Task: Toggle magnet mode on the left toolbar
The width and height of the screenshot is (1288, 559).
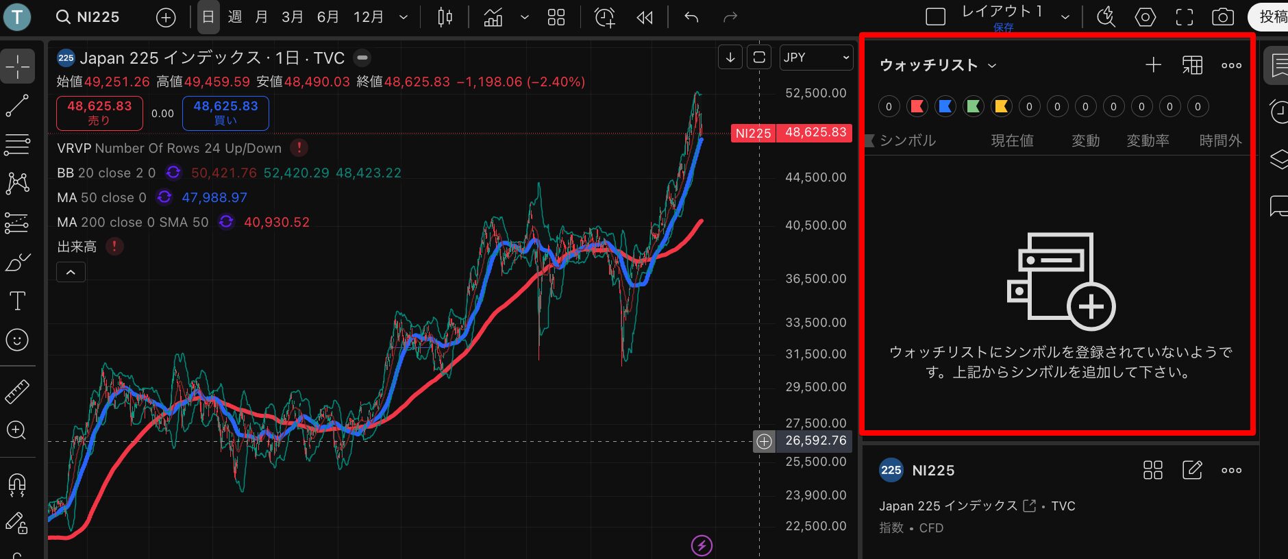Action: [17, 484]
